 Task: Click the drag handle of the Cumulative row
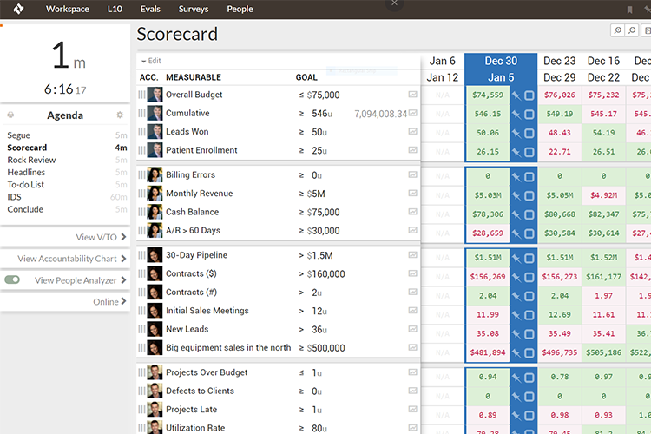pyautogui.click(x=141, y=113)
